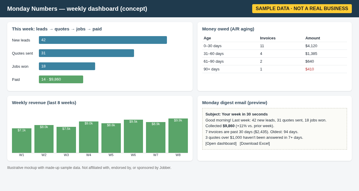This screenshot has width=359, height=191.
Task: Click the invoice count 11 cell
Action: tap(262, 46)
